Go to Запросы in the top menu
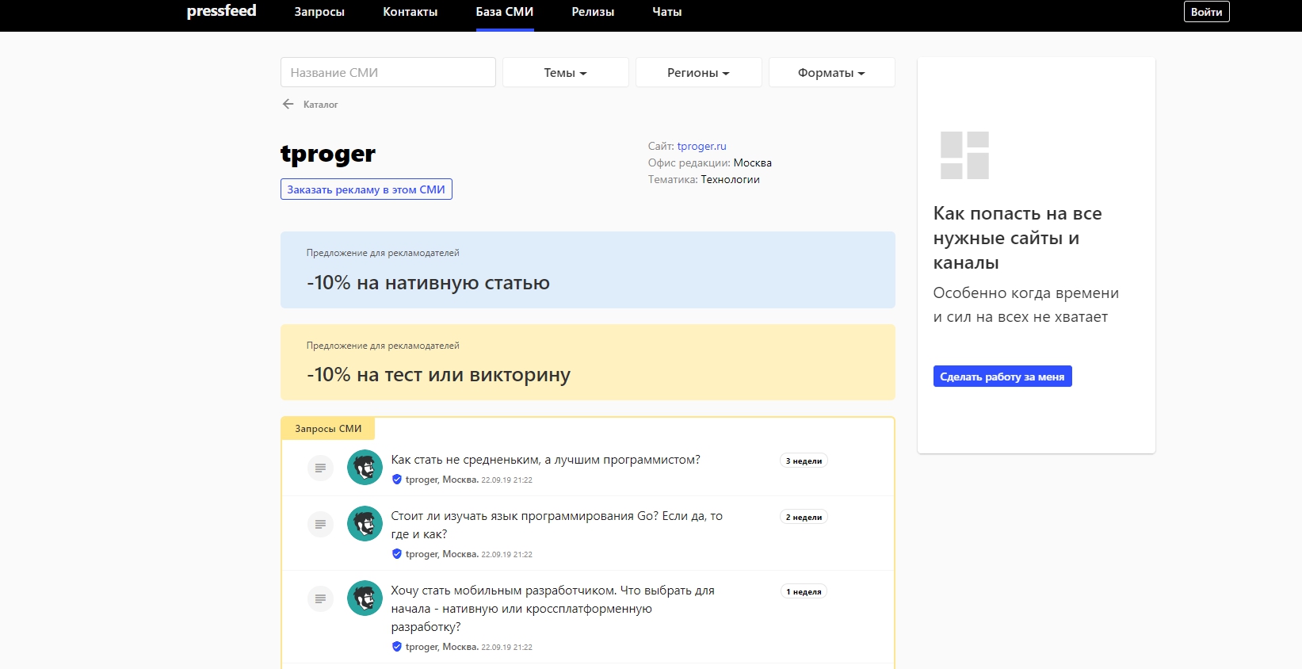The height and width of the screenshot is (669, 1302). pyautogui.click(x=319, y=12)
